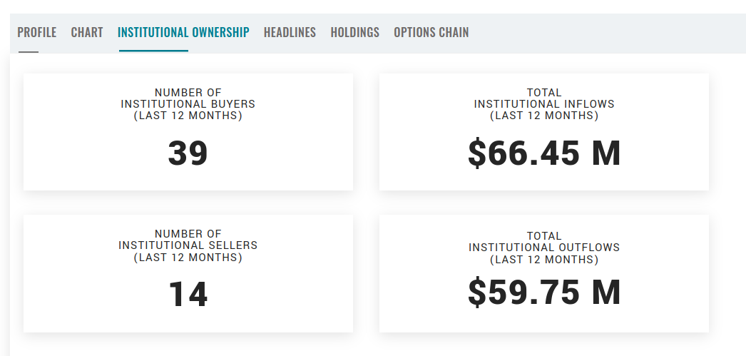Select the $59.75 M outflows value
The height and width of the screenshot is (356, 746).
click(x=544, y=293)
